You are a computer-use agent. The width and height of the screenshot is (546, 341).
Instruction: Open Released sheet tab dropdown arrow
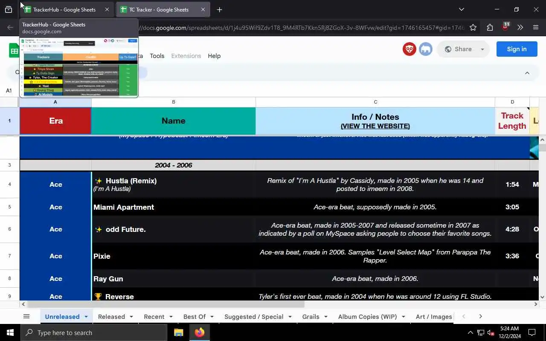[131, 317]
